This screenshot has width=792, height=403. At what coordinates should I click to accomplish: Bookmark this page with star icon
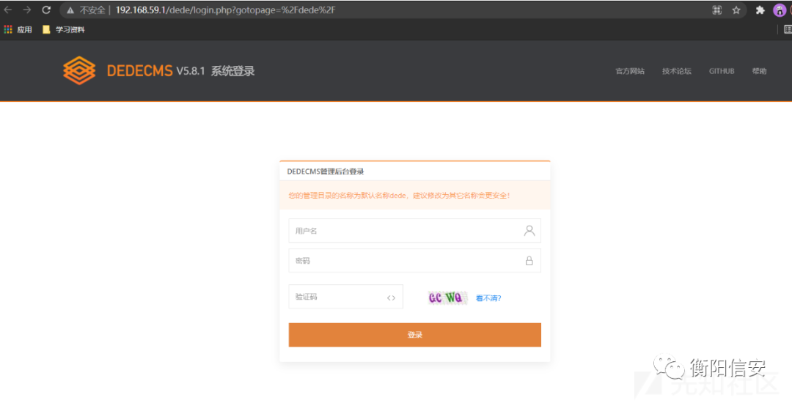point(736,10)
